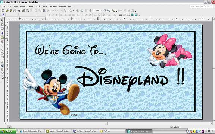The width and height of the screenshot is (215, 134).
Task: Toggle Bold formatting button
Action: coord(49,15)
